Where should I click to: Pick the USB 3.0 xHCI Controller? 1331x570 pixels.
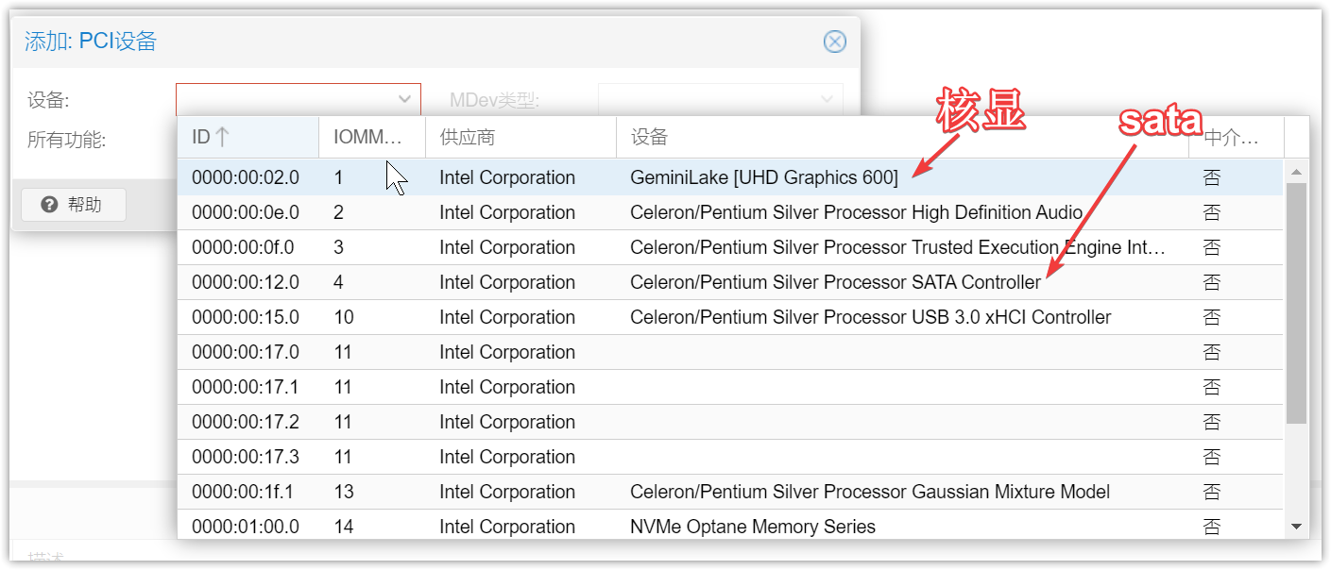click(x=870, y=318)
